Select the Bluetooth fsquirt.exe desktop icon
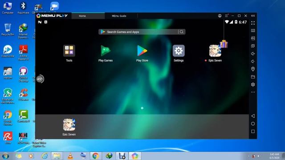 click(x=23, y=8)
